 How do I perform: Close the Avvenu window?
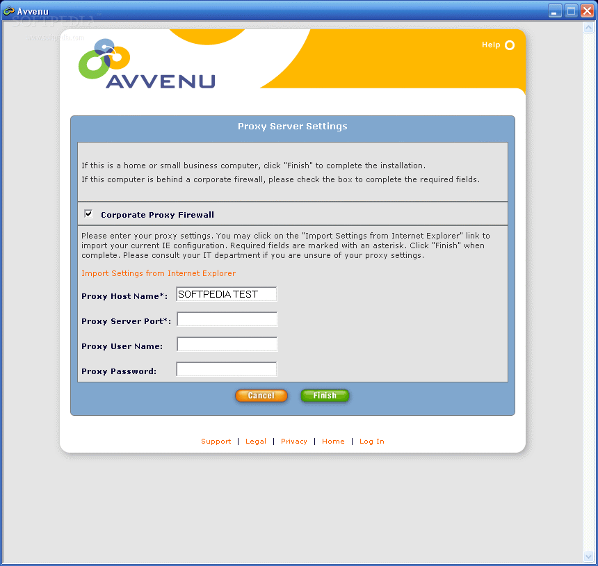[x=587, y=10]
